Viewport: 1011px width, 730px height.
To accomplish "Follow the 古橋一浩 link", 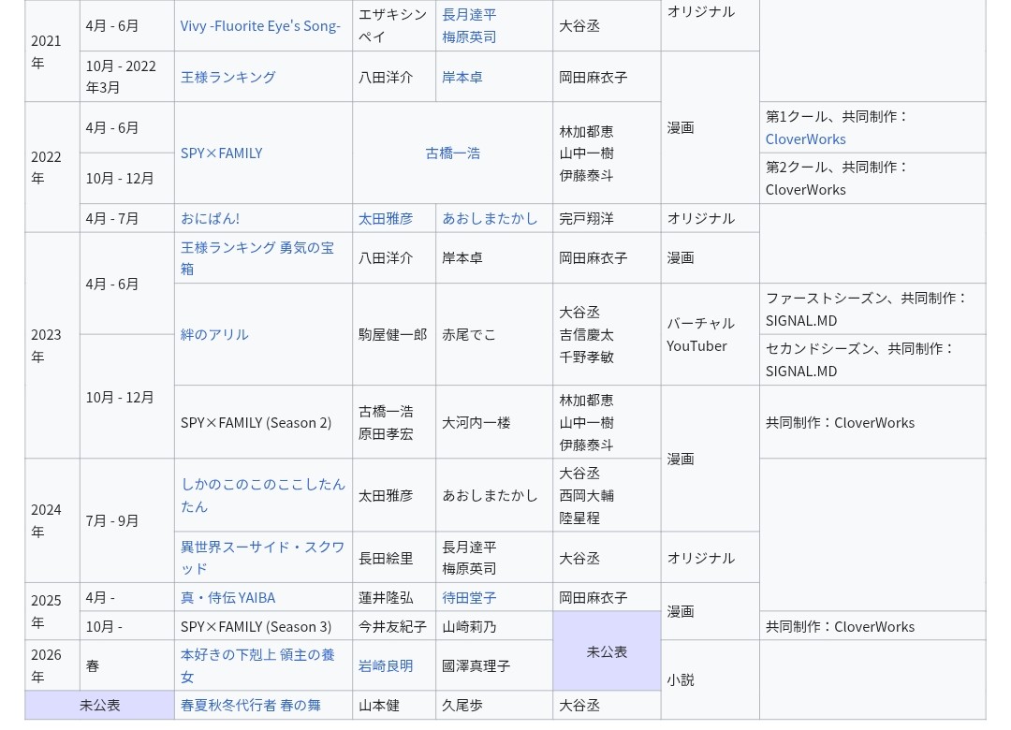I will pos(453,153).
